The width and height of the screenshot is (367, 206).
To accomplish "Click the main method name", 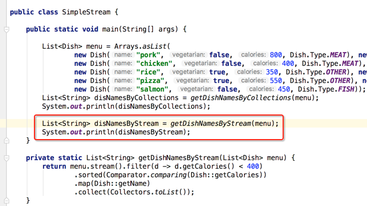I will pyautogui.click(x=110, y=29).
